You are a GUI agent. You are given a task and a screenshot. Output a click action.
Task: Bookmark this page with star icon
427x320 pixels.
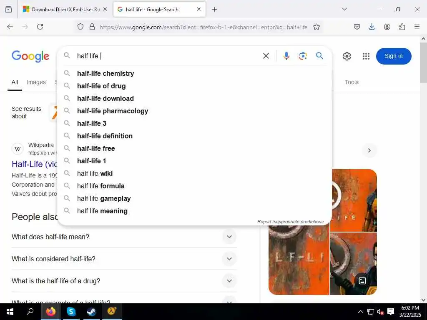[316, 27]
